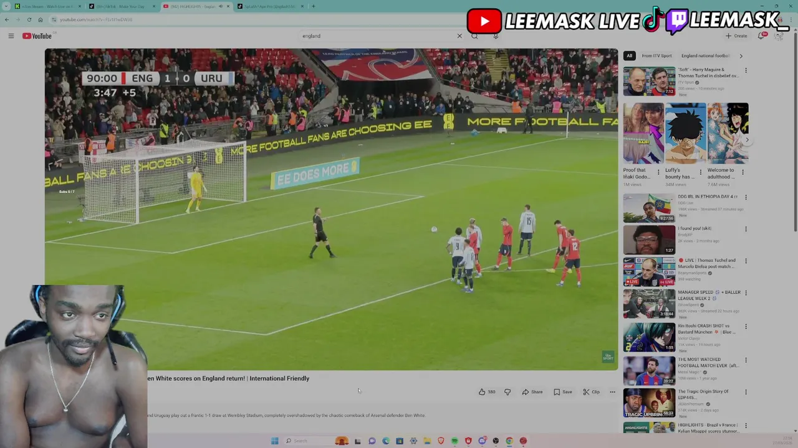Screen dimensions: 798x448
Task: Select 'England national football' chip
Action: pos(705,56)
